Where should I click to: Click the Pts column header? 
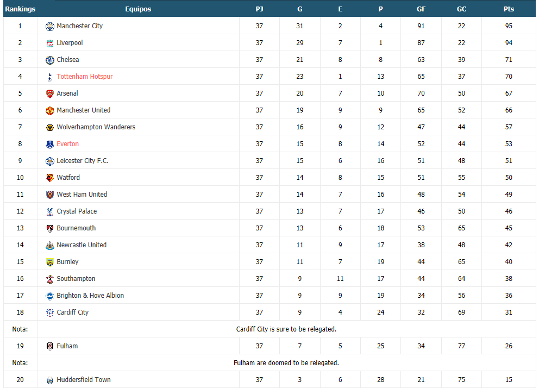[509, 9]
